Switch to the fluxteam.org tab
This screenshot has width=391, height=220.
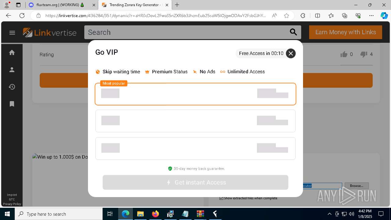coord(60,5)
